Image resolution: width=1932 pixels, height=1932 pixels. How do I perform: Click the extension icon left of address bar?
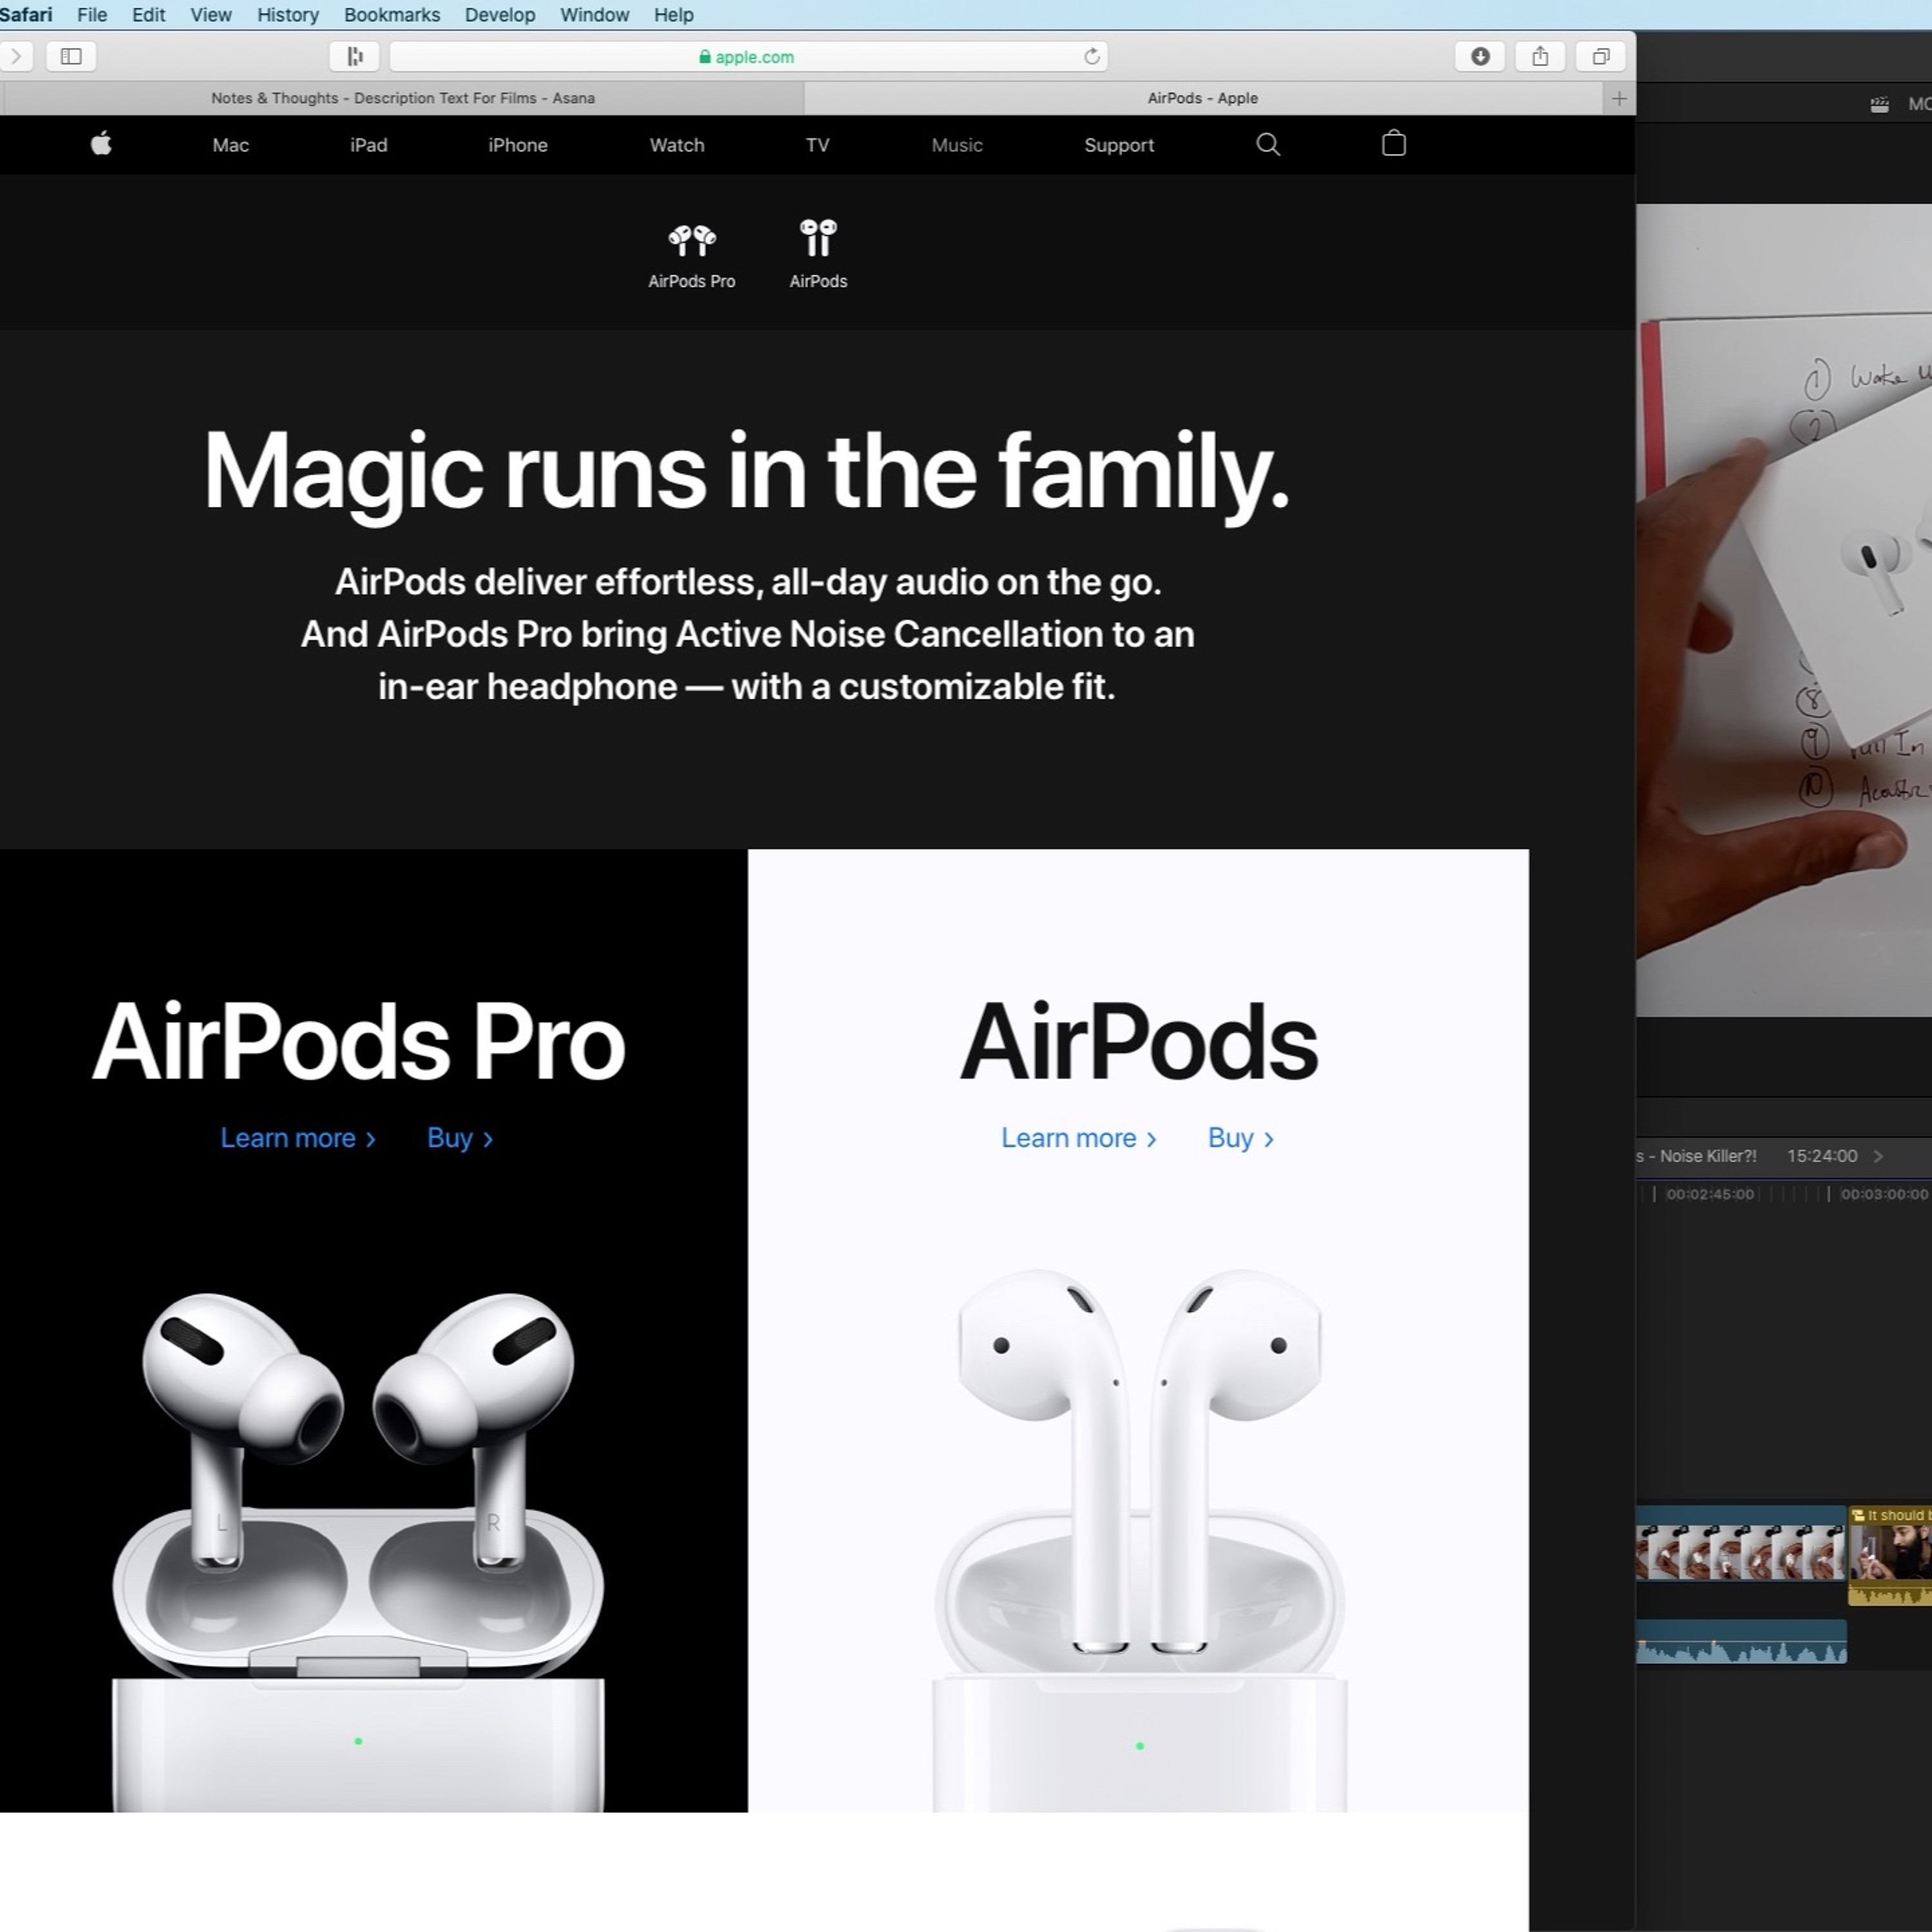[354, 57]
